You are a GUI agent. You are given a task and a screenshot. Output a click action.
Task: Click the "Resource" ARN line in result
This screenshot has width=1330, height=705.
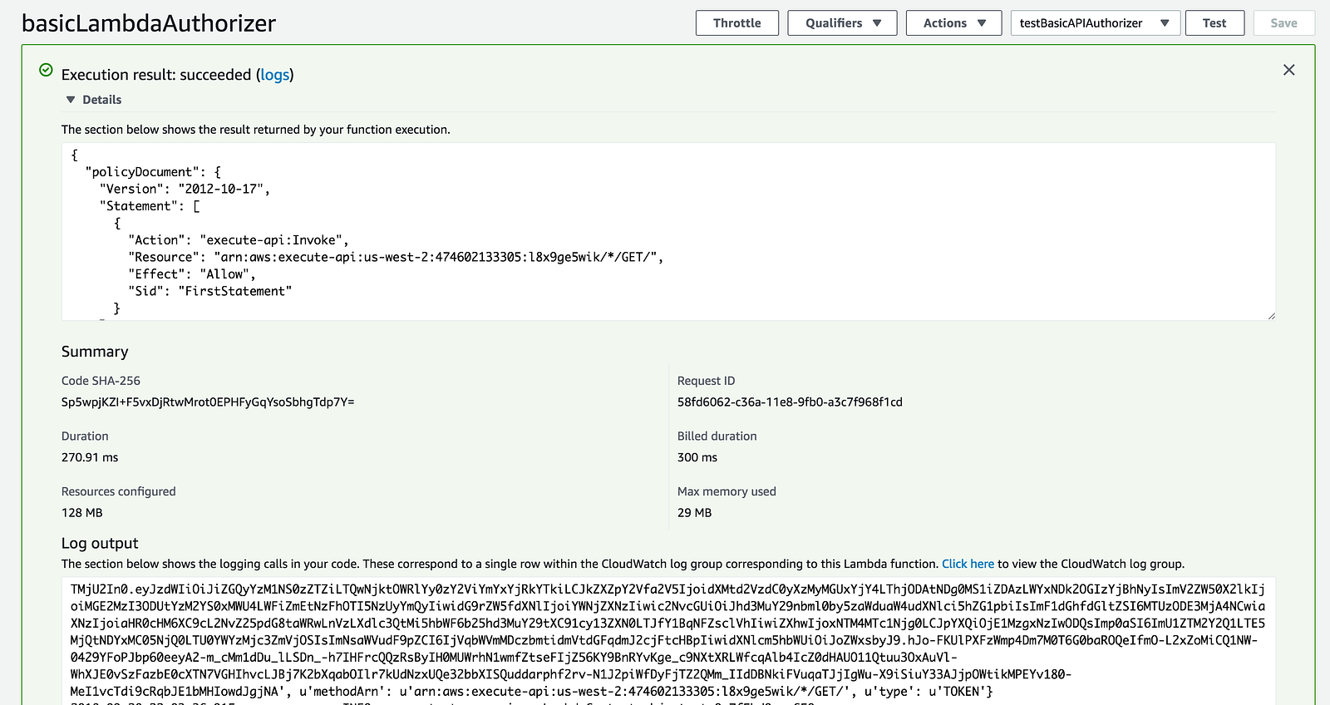coord(396,257)
